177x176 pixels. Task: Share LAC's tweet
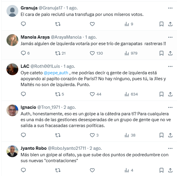[170, 94]
